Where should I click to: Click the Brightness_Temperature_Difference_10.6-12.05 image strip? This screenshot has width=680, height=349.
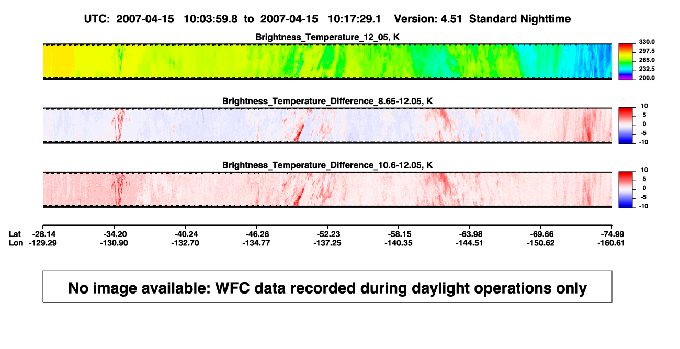327,189
